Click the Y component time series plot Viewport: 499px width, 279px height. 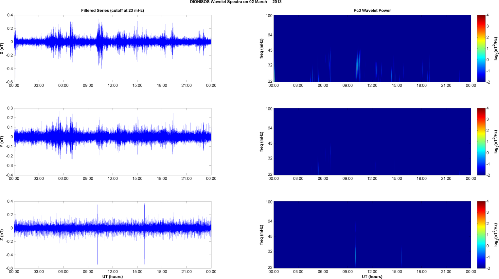113,142
